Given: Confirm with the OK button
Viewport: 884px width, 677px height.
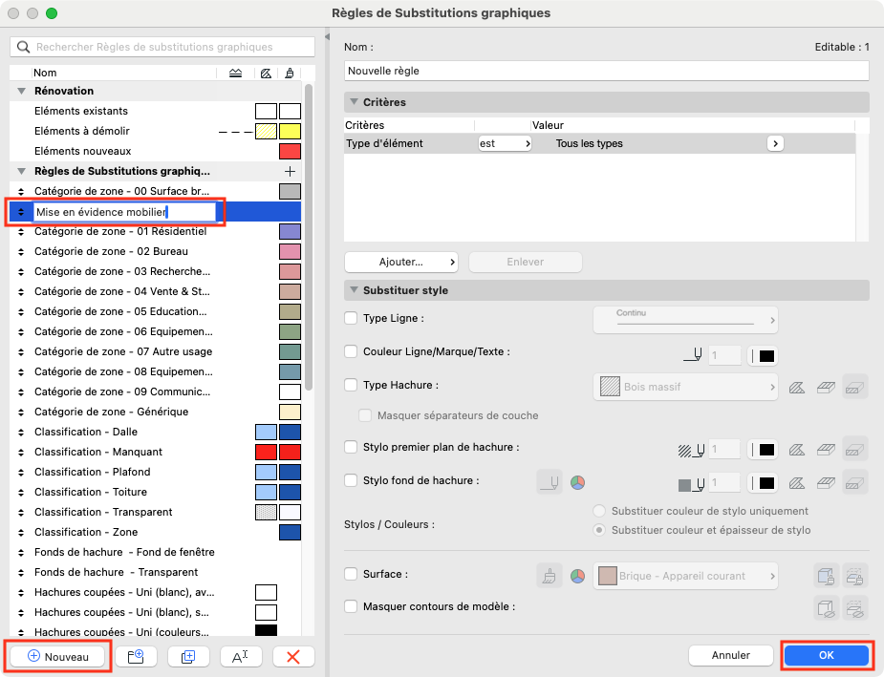Looking at the screenshot, I should pyautogui.click(x=826, y=655).
